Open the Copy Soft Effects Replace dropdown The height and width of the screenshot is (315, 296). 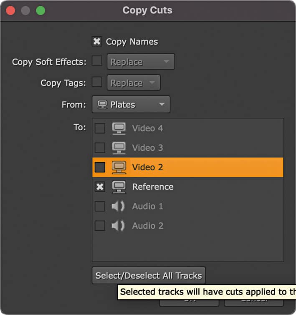141,62
